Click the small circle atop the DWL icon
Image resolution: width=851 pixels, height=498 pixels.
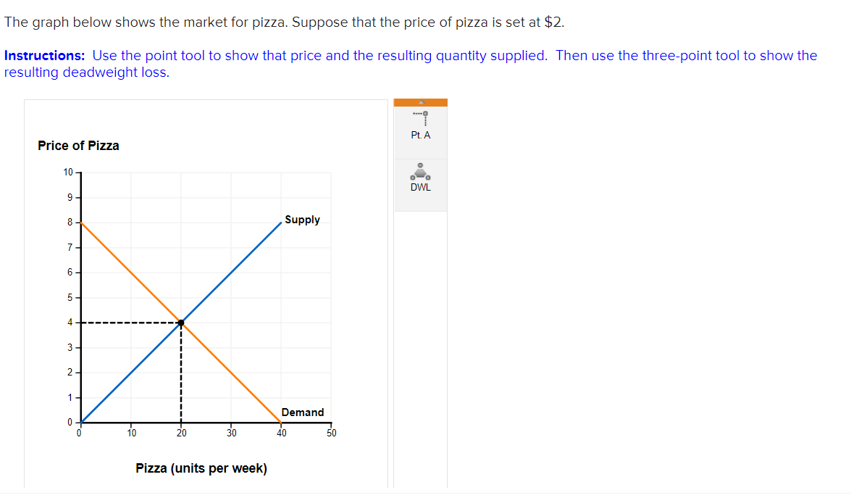click(420, 165)
